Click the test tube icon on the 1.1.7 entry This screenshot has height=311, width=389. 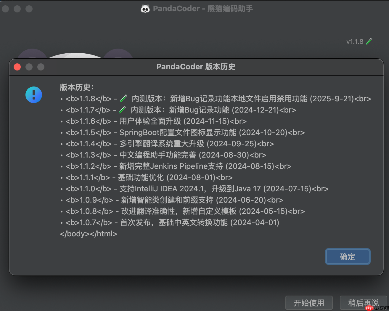pyautogui.click(x=122, y=109)
